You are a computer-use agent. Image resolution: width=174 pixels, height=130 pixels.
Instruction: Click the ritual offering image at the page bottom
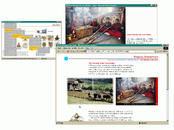coord(77,117)
